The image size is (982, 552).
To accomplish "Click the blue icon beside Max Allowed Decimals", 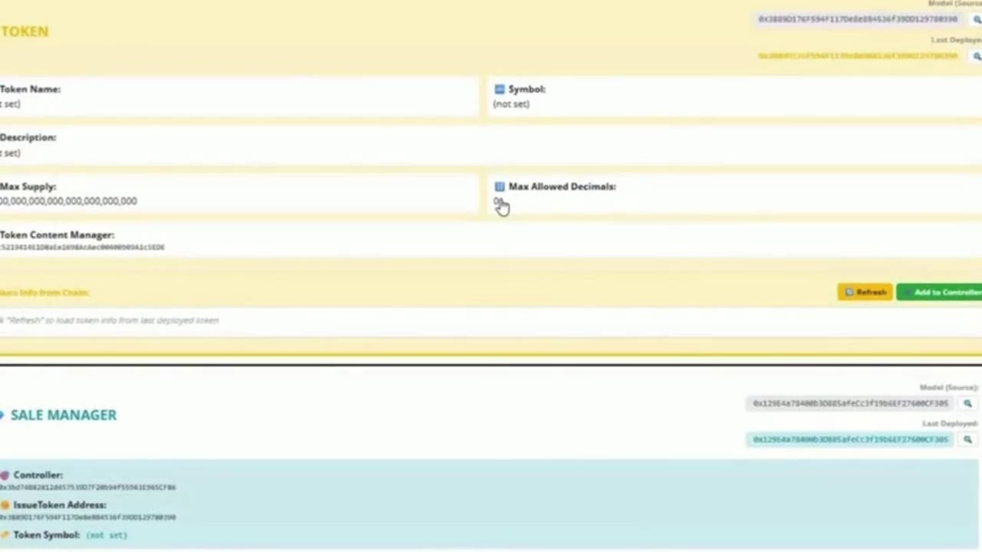I will pos(499,186).
